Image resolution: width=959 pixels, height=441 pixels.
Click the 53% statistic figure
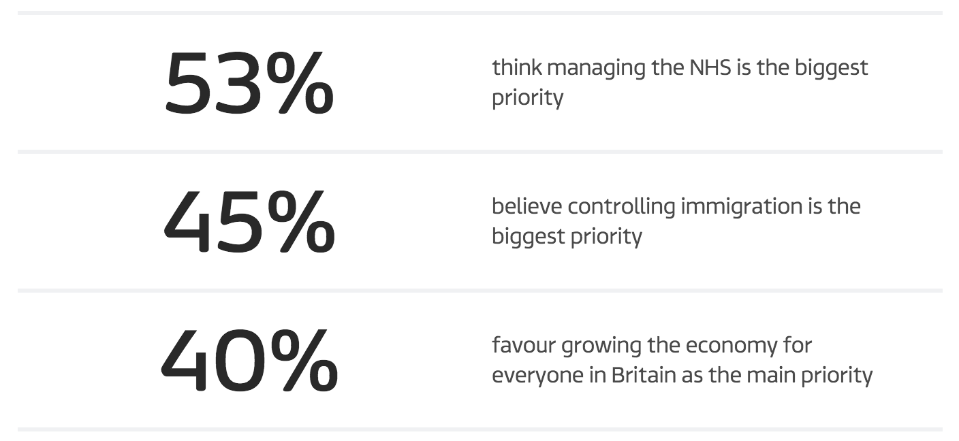pos(249,83)
